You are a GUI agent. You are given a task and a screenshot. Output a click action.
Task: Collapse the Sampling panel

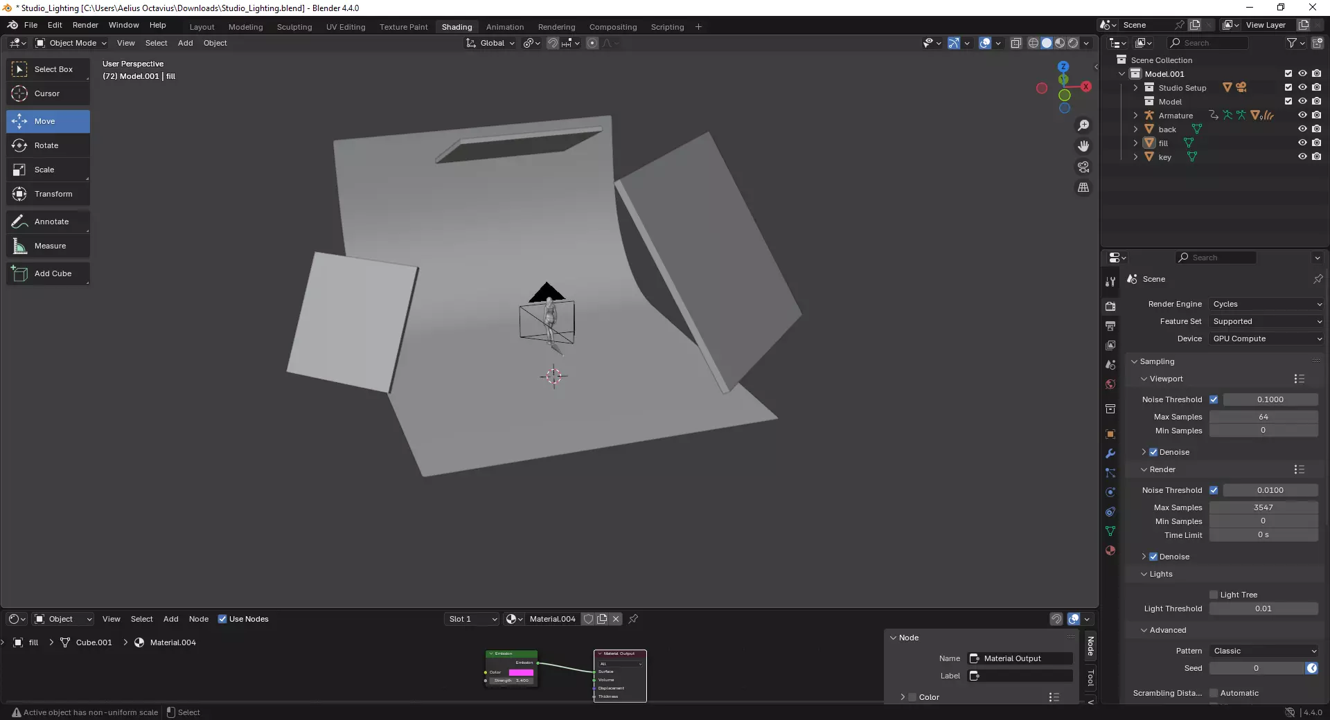[1157, 361]
